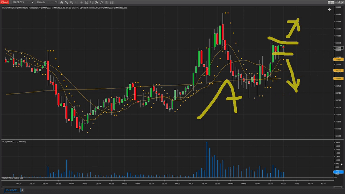Click the horizontal scrollbar thumb

(x=337, y=187)
